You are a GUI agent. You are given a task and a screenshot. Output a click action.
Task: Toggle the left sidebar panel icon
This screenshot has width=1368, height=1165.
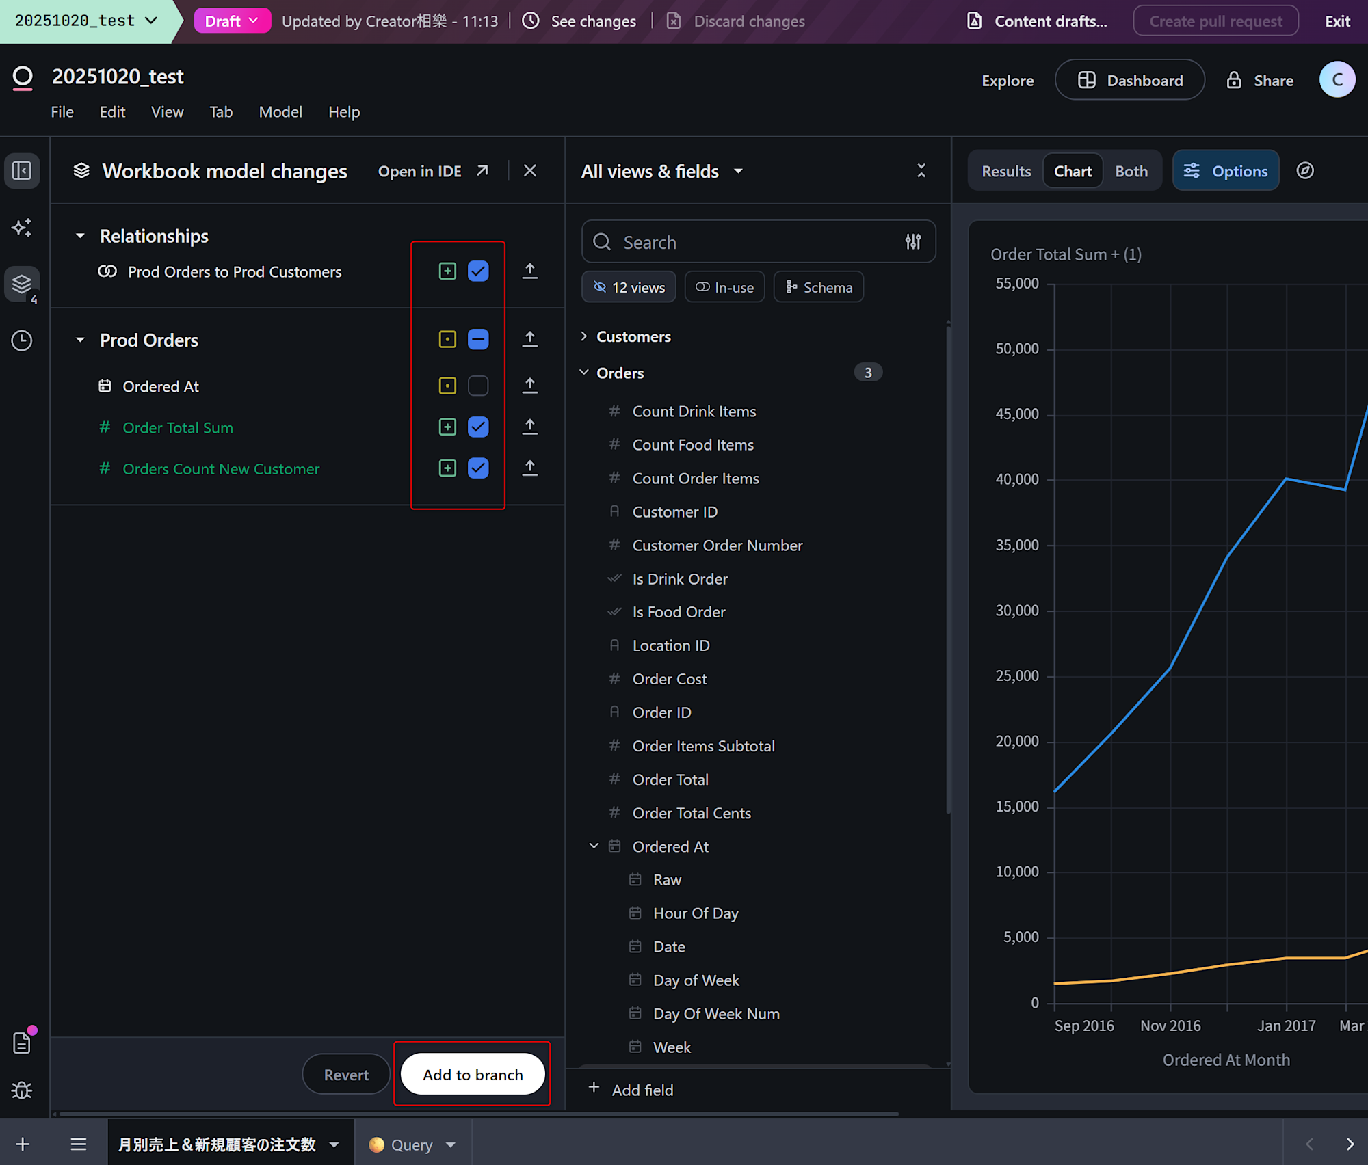point(22,171)
